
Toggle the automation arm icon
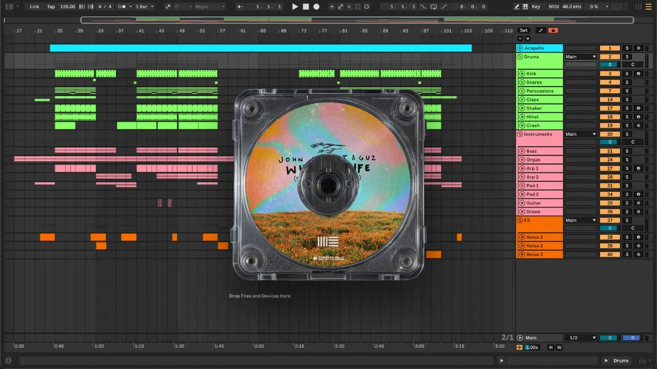point(340,7)
